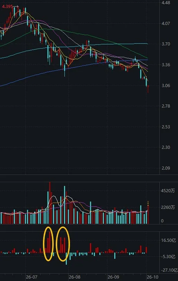Click the 2.30 price axis value
178x281 pixels.
(x=166, y=147)
